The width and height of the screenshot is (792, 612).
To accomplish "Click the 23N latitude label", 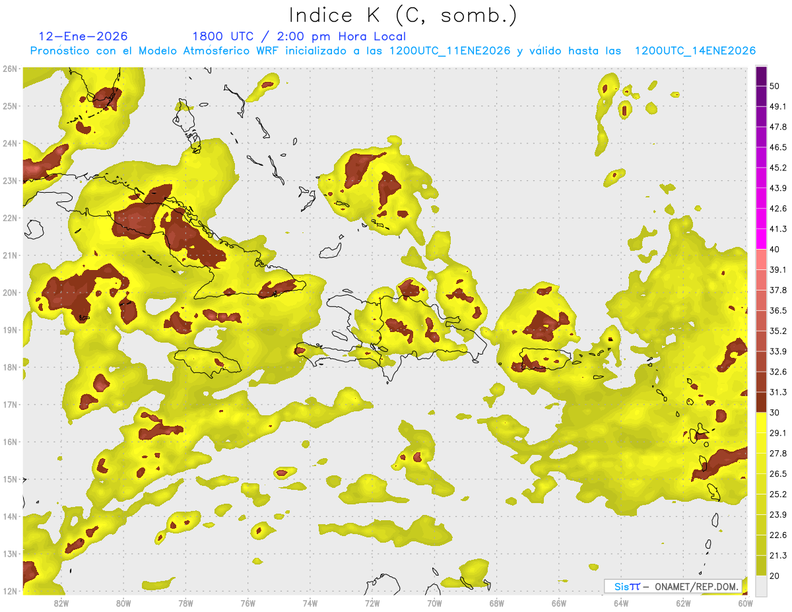I will [x=9, y=180].
